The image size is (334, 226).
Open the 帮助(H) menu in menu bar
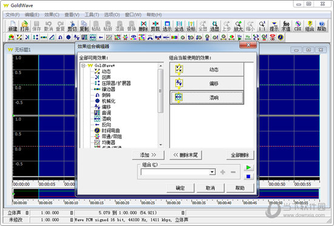coord(154,15)
